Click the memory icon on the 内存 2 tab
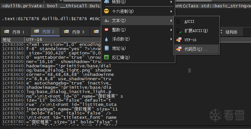Image resolution: width=251 pixels, height=129 pixels. [x=36, y=32]
